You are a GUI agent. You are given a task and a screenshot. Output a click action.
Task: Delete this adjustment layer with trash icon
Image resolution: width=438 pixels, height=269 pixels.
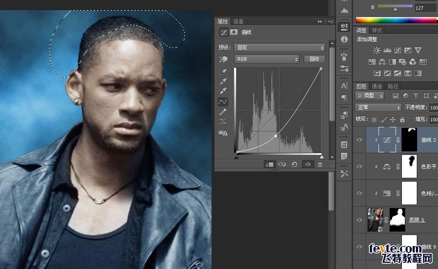pyautogui.click(x=320, y=165)
